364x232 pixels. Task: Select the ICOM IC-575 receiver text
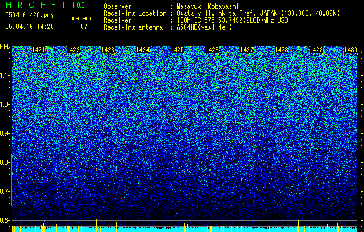(232, 20)
